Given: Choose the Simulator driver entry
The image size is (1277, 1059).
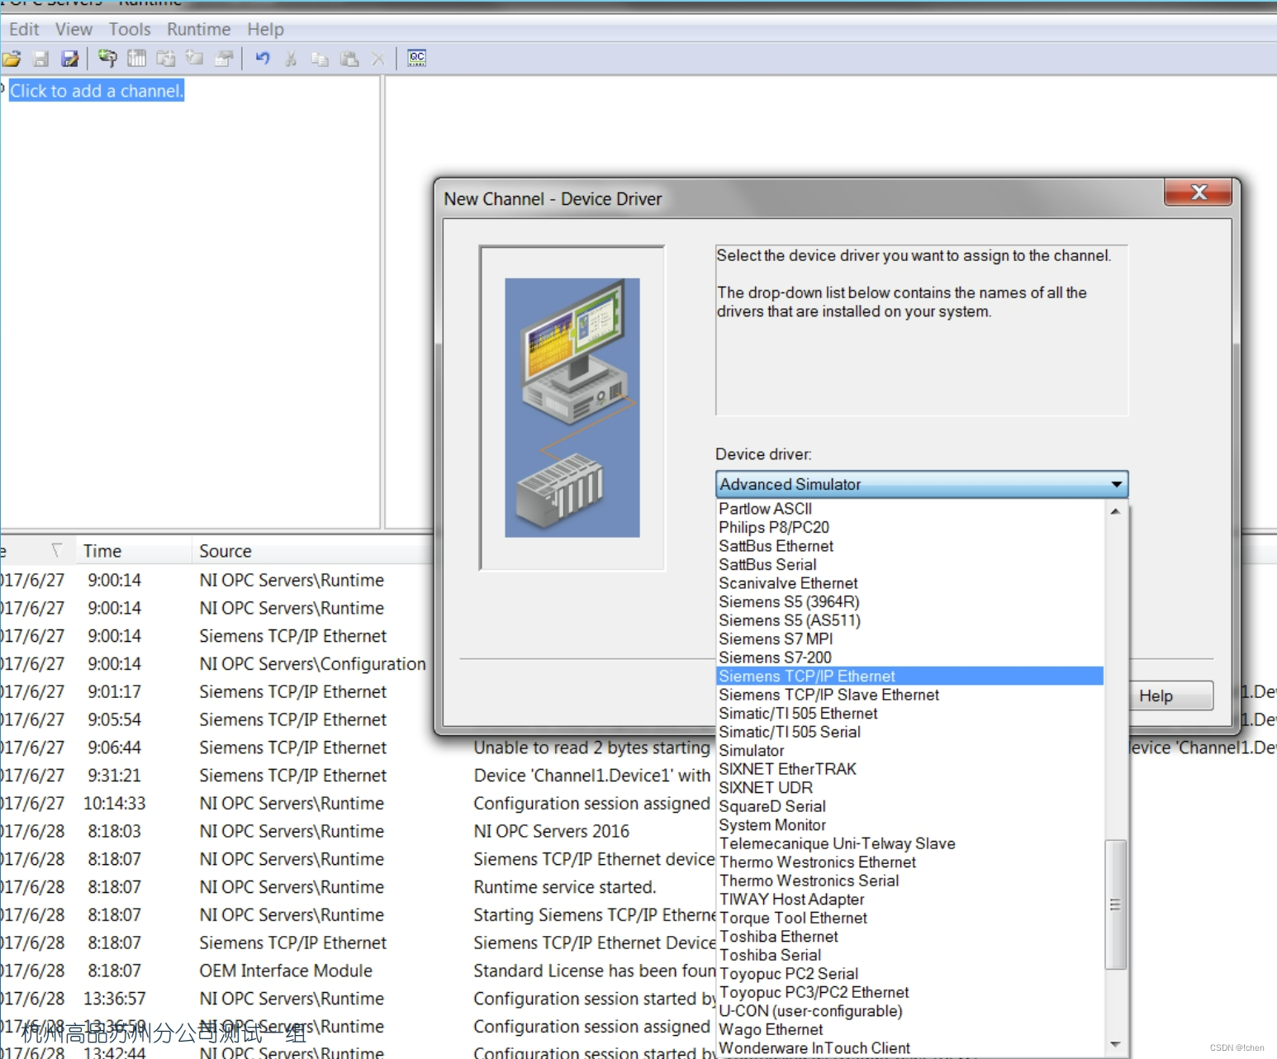Looking at the screenshot, I should (x=909, y=750).
